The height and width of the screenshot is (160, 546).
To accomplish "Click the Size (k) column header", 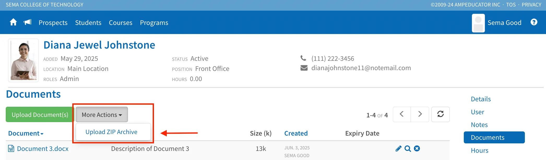I will 261,133.
